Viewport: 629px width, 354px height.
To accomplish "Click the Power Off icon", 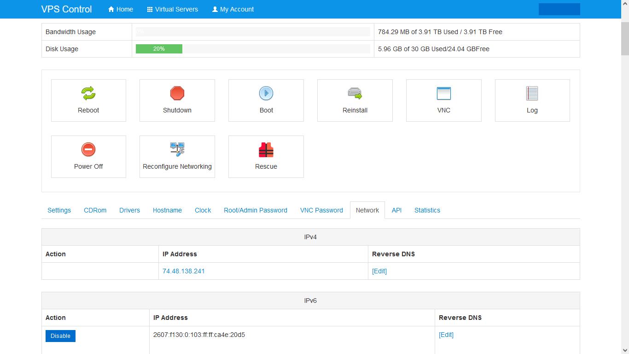I will pos(88,150).
